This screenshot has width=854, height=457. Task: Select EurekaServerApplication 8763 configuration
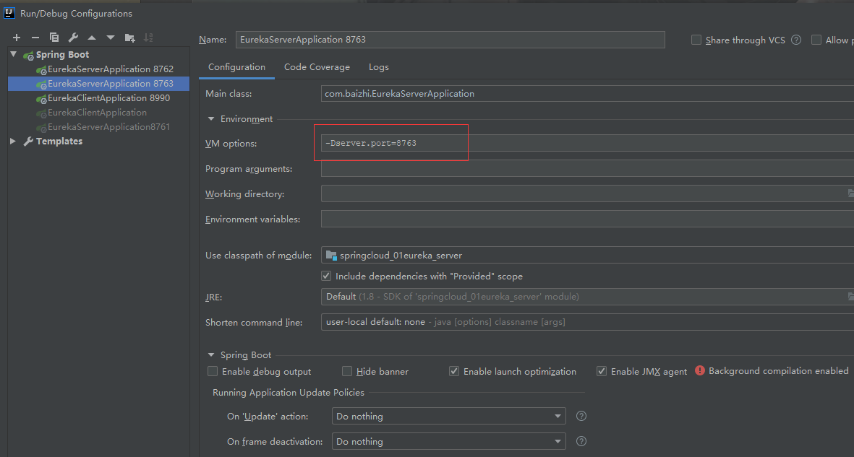[x=99, y=83]
